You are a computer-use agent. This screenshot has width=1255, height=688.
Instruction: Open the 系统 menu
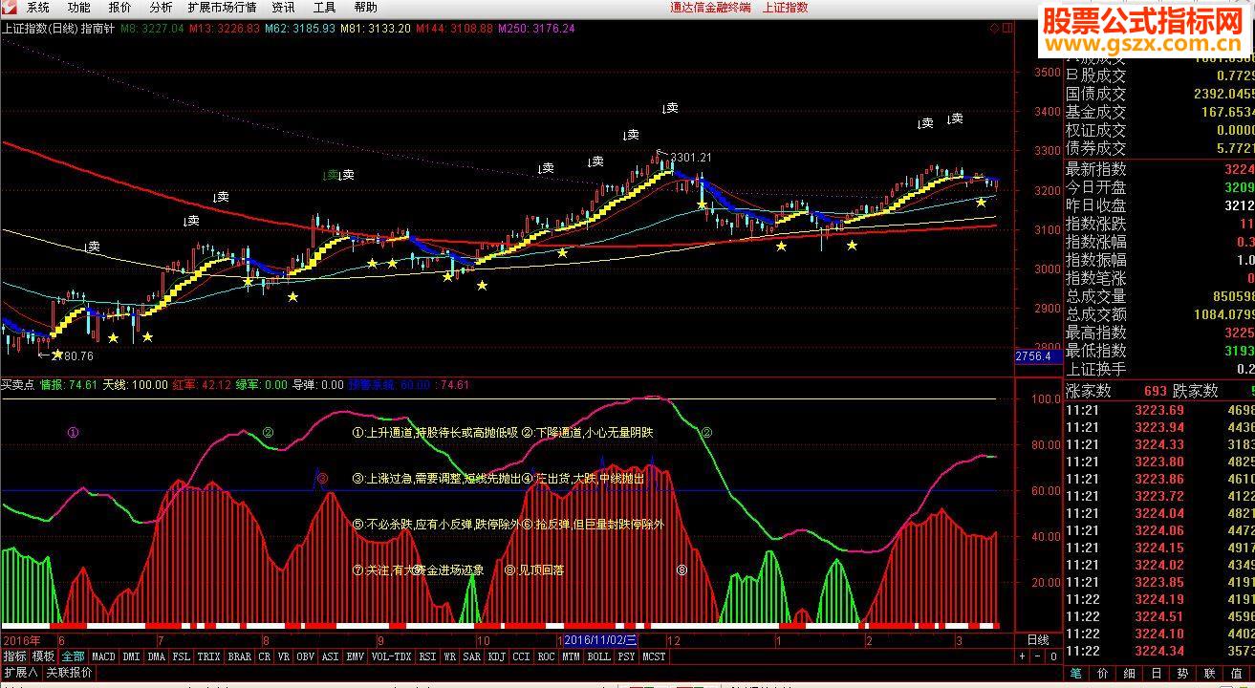tap(38, 7)
